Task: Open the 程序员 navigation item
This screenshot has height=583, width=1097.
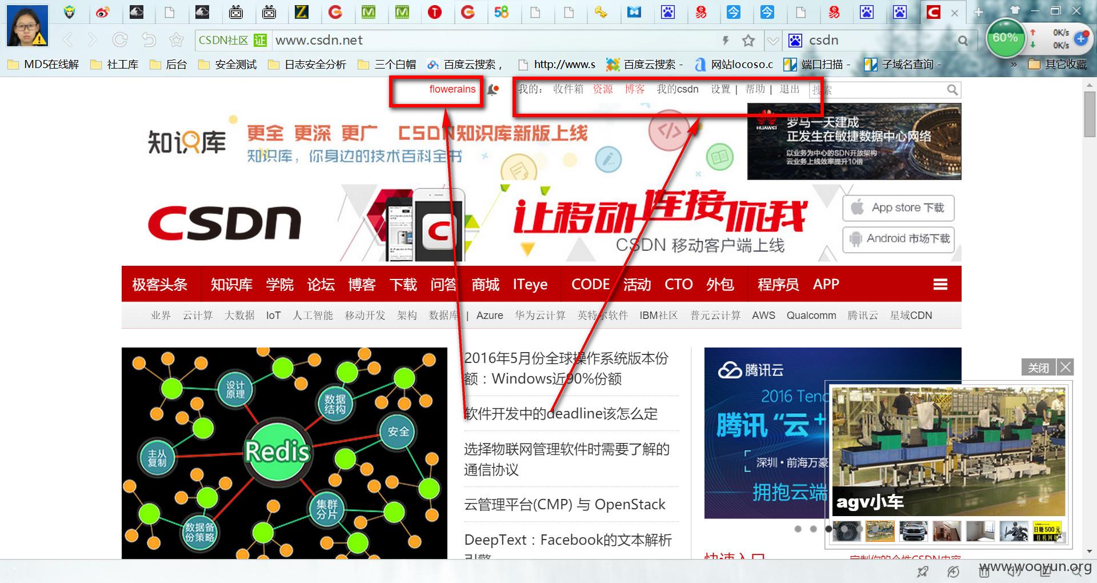Action: click(x=778, y=284)
